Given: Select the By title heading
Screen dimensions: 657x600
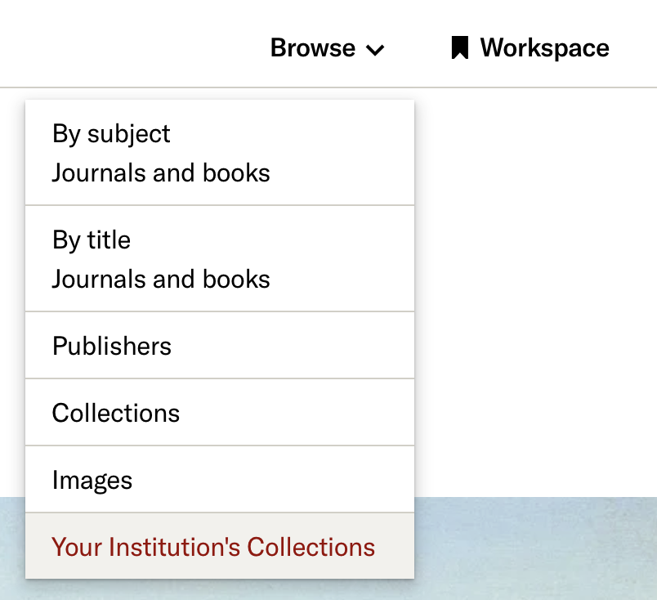Looking at the screenshot, I should (x=92, y=240).
